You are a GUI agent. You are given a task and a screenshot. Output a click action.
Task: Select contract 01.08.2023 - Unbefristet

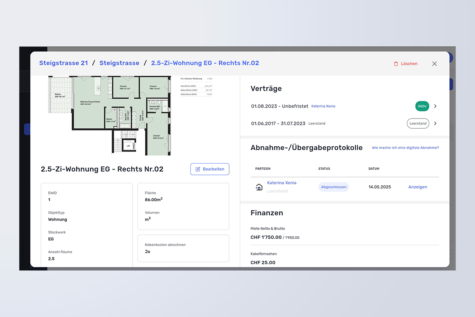280,106
